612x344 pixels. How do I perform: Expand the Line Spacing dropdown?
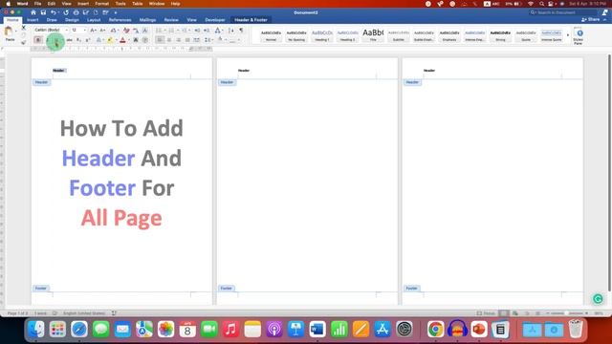pyautogui.click(x=212, y=40)
